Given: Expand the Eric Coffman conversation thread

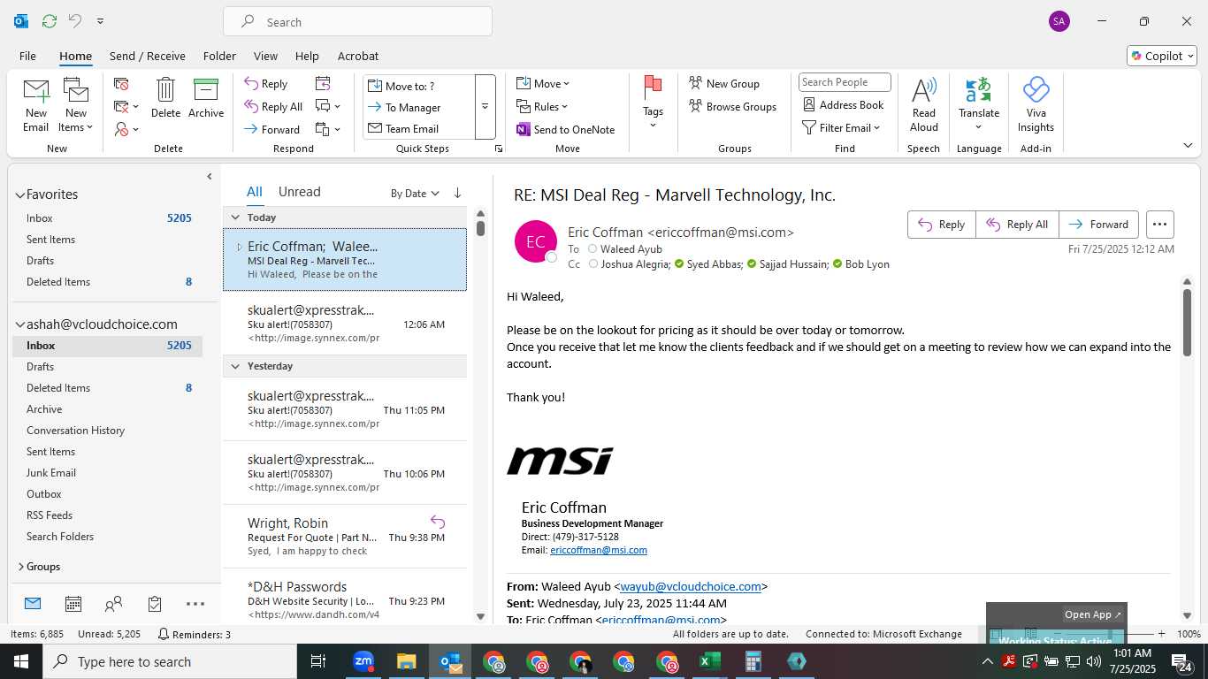Looking at the screenshot, I should [x=239, y=247].
